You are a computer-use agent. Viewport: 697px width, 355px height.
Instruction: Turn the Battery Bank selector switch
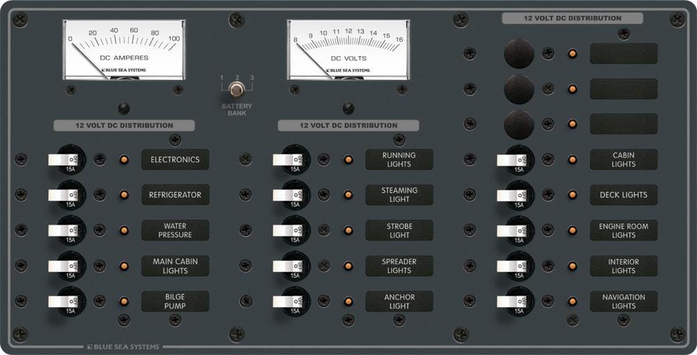point(237,88)
